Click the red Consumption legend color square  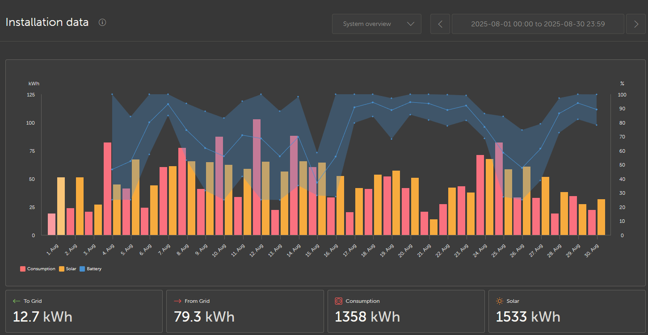click(23, 269)
